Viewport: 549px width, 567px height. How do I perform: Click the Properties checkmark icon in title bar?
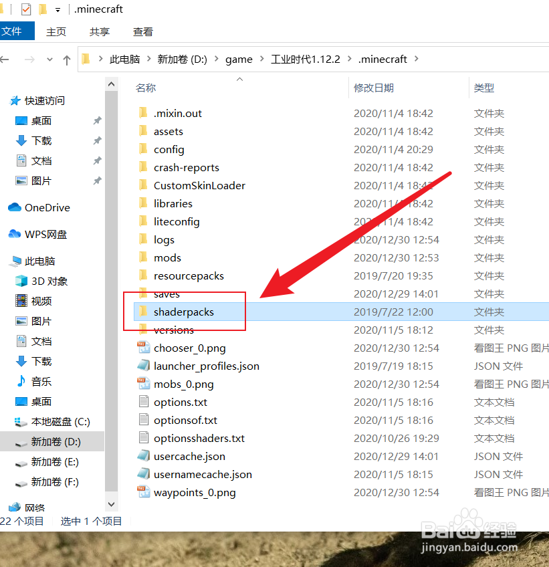(x=25, y=9)
